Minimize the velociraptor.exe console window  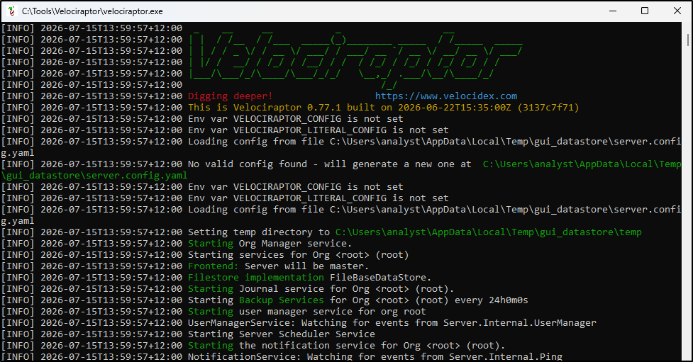613,11
